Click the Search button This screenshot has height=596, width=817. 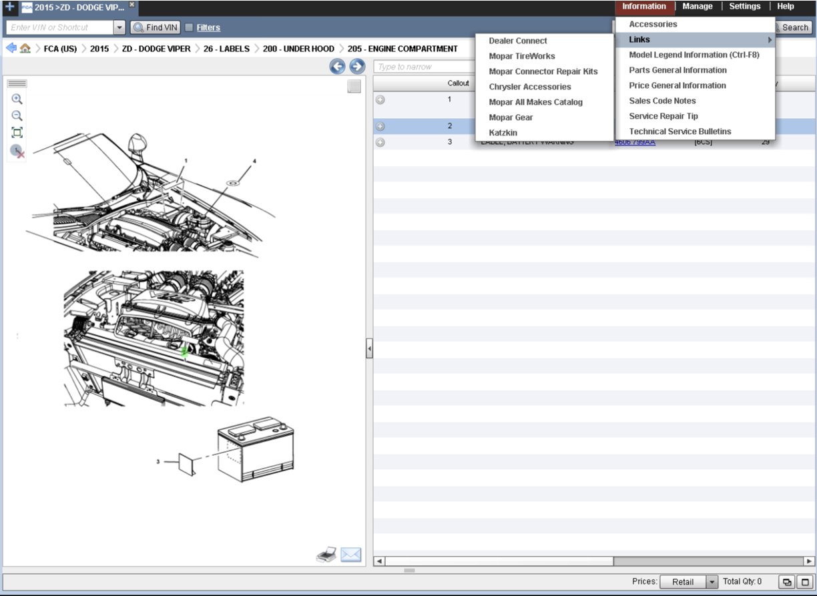click(793, 27)
